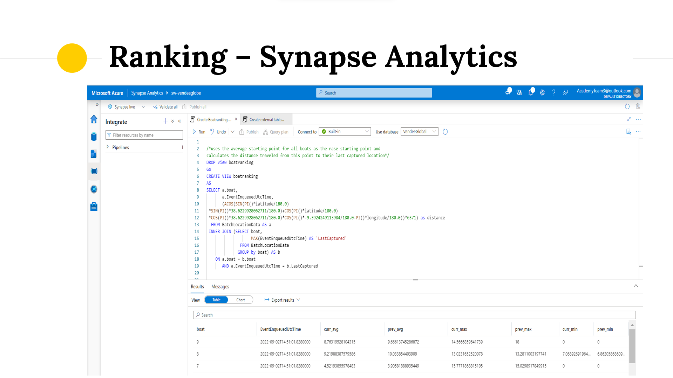This screenshot has width=673, height=378.
Task: Add a new resource with plus icon
Action: pyautogui.click(x=165, y=121)
